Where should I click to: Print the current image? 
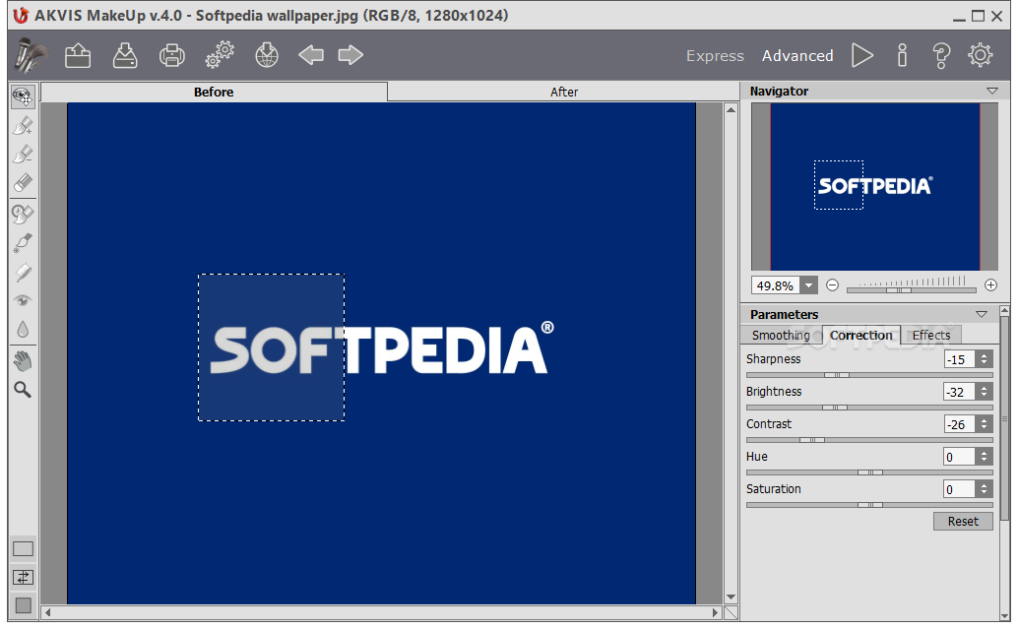click(172, 55)
